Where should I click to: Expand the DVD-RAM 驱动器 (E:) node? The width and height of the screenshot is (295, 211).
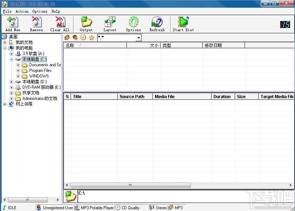pos(12,87)
